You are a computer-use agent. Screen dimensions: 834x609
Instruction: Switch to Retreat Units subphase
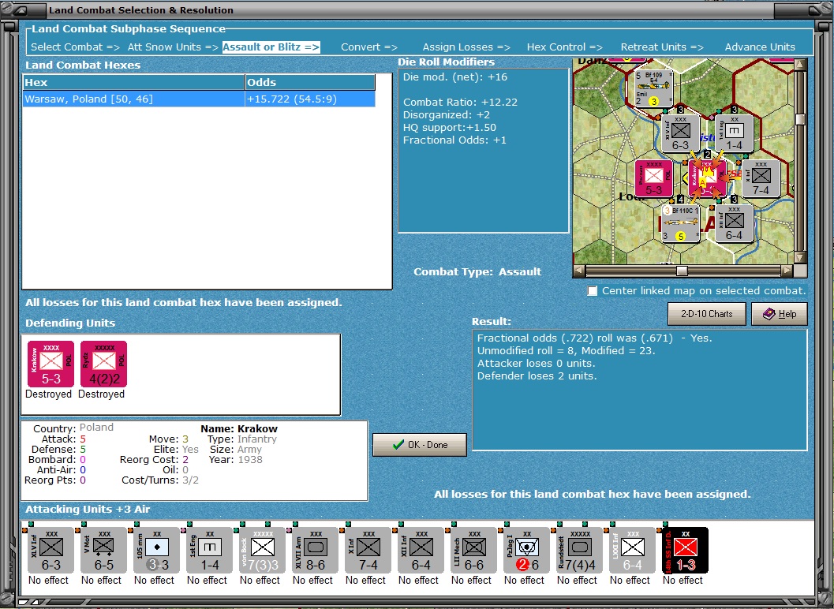click(662, 47)
